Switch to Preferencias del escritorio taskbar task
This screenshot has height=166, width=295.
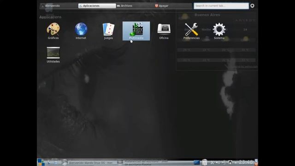[143, 163]
